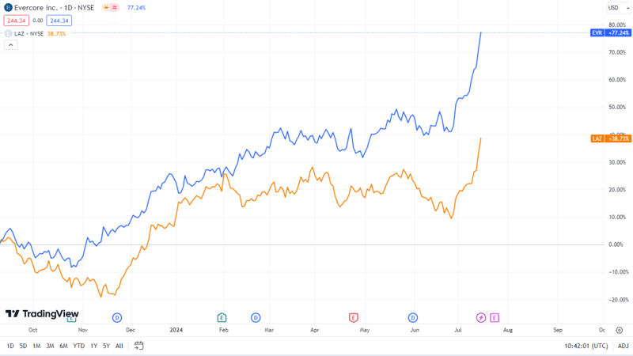Select the YTD time range

tap(78, 346)
